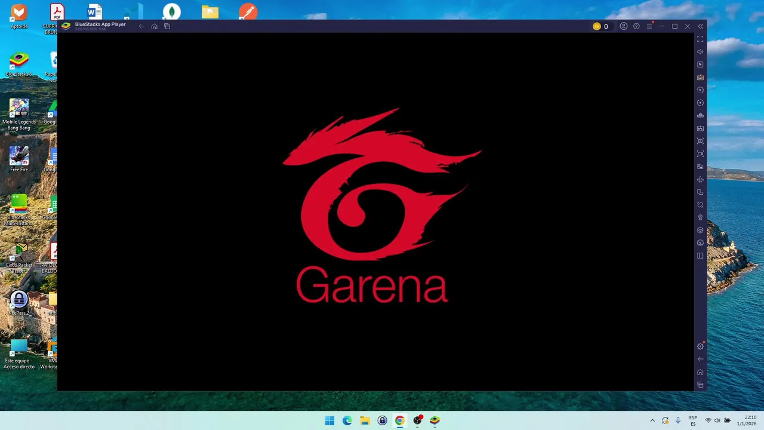Select the Free Fire desktop shortcut

pyautogui.click(x=19, y=159)
